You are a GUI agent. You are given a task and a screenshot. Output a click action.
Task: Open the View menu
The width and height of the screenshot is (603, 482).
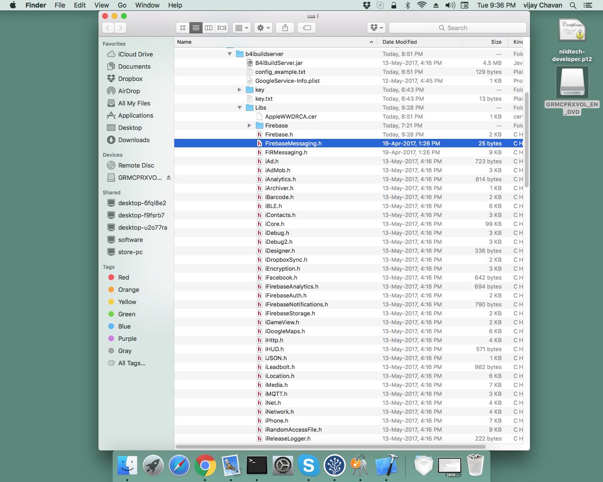102,5
